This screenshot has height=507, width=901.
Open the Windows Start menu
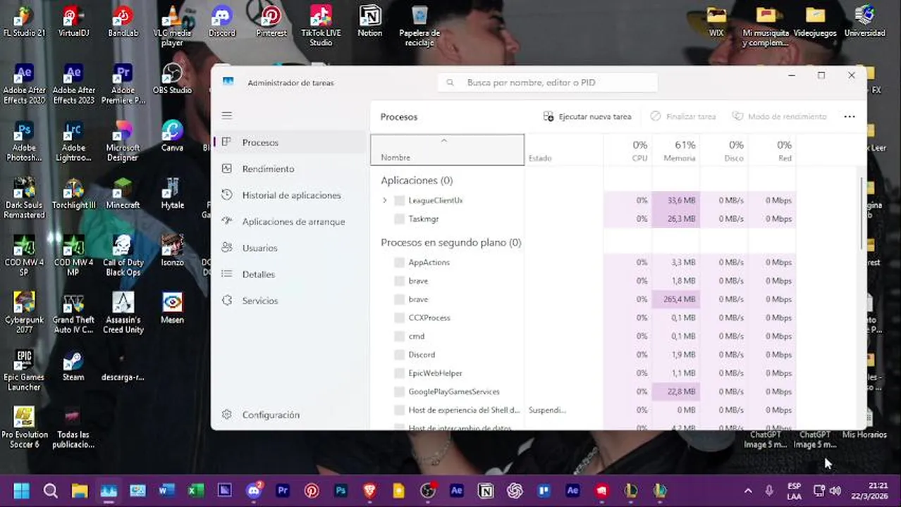pos(21,491)
